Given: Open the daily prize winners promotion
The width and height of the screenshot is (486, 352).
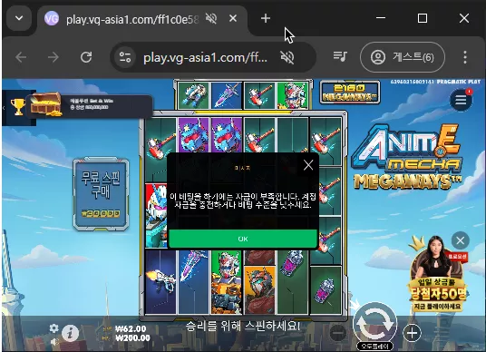Looking at the screenshot, I should pos(438,276).
